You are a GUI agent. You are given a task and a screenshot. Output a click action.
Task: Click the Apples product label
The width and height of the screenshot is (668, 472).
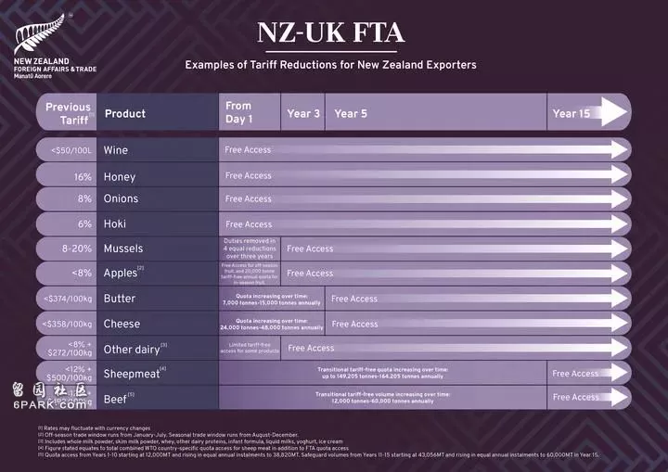123,273
